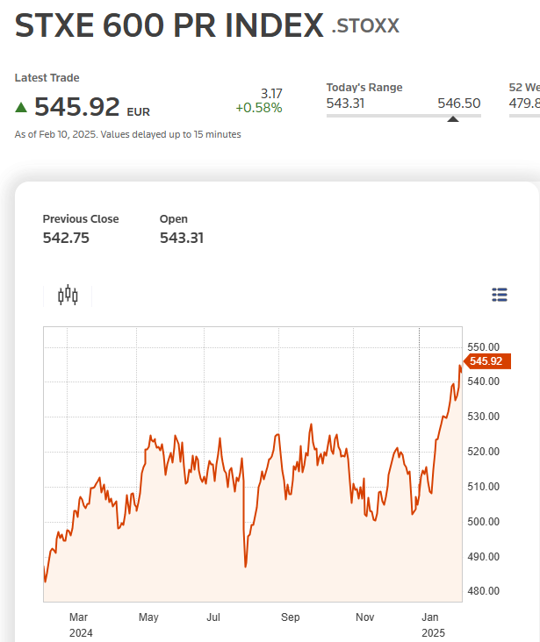Click the Today's Range triangle marker
This screenshot has width=540, height=642.
point(453,119)
